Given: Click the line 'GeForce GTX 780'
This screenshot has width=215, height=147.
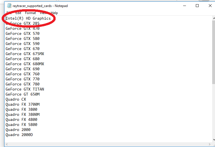Looking at the screenshot, I should (x=23, y=84).
